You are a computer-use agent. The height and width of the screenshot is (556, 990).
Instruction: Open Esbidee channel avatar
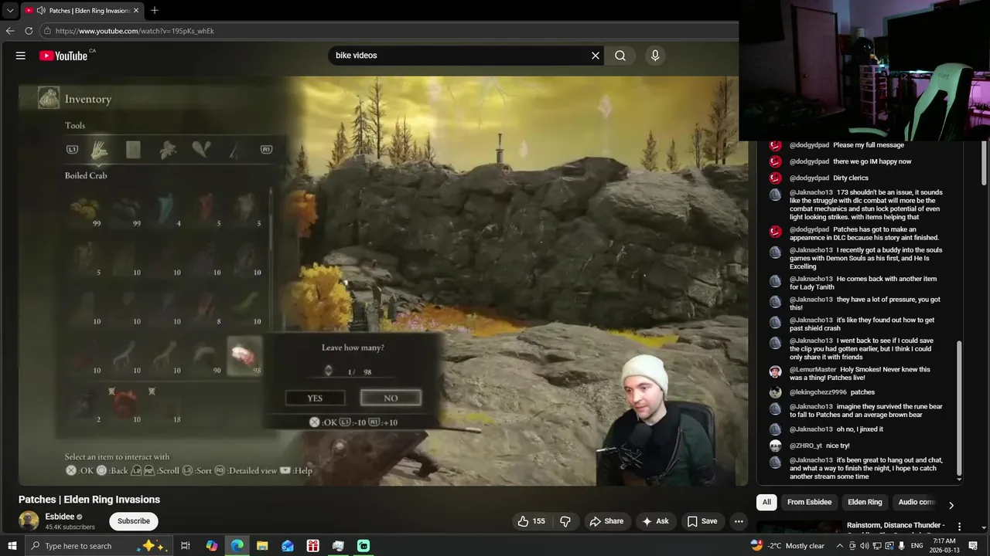click(29, 520)
